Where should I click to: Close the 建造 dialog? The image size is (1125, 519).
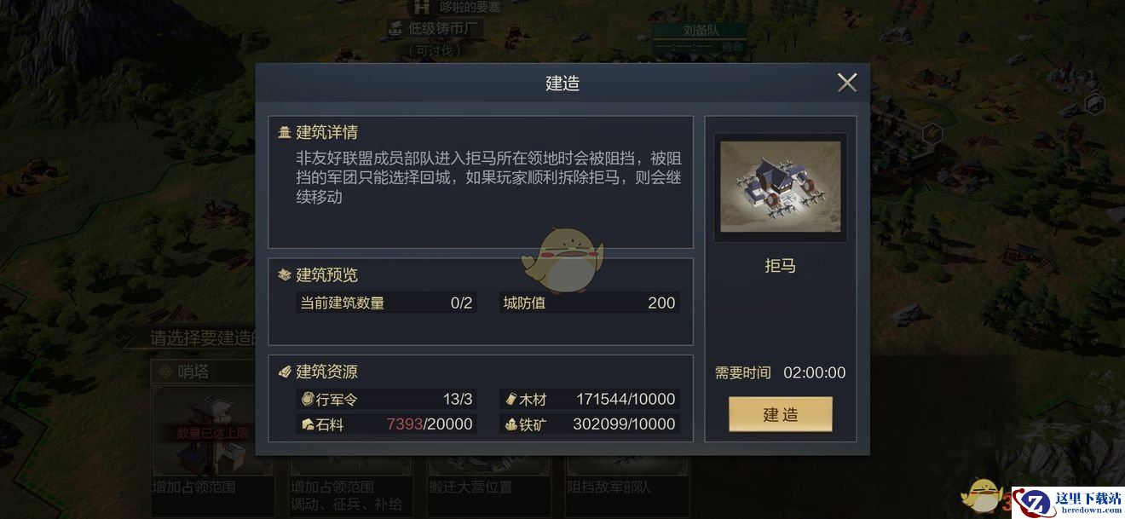847,83
